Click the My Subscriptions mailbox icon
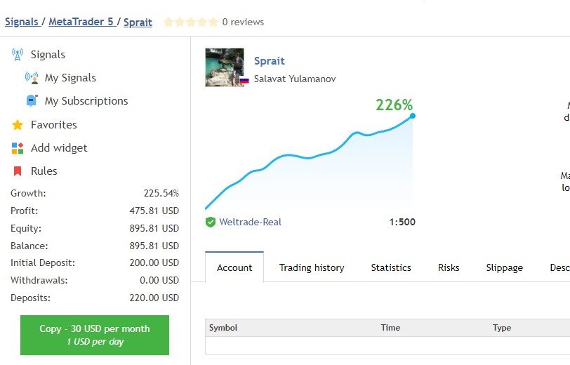Viewport: 570px width, 365px height. [x=32, y=101]
